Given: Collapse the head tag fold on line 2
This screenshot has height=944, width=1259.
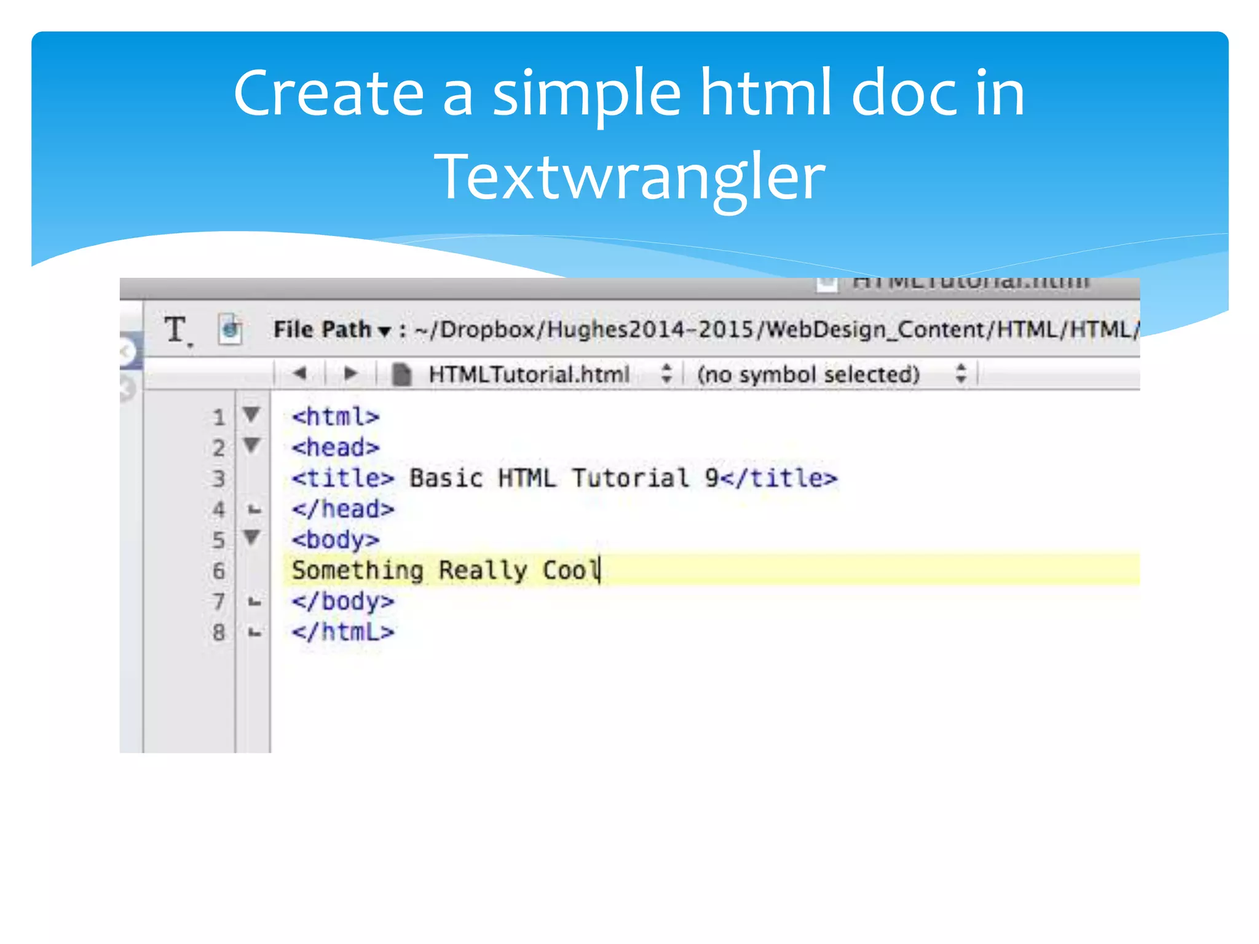Looking at the screenshot, I should (x=251, y=445).
